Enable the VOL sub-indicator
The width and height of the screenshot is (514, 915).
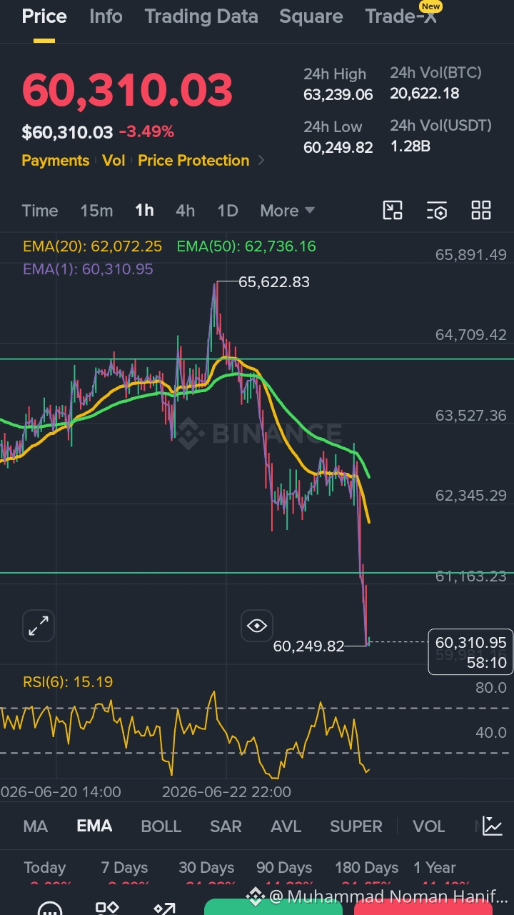[429, 826]
